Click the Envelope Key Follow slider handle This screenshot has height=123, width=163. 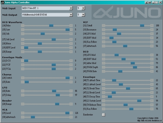[131, 109]
